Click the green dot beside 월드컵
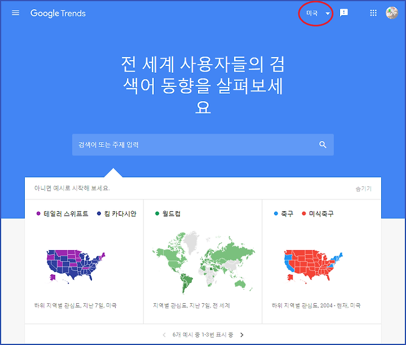The image size is (406, 345). point(157,213)
